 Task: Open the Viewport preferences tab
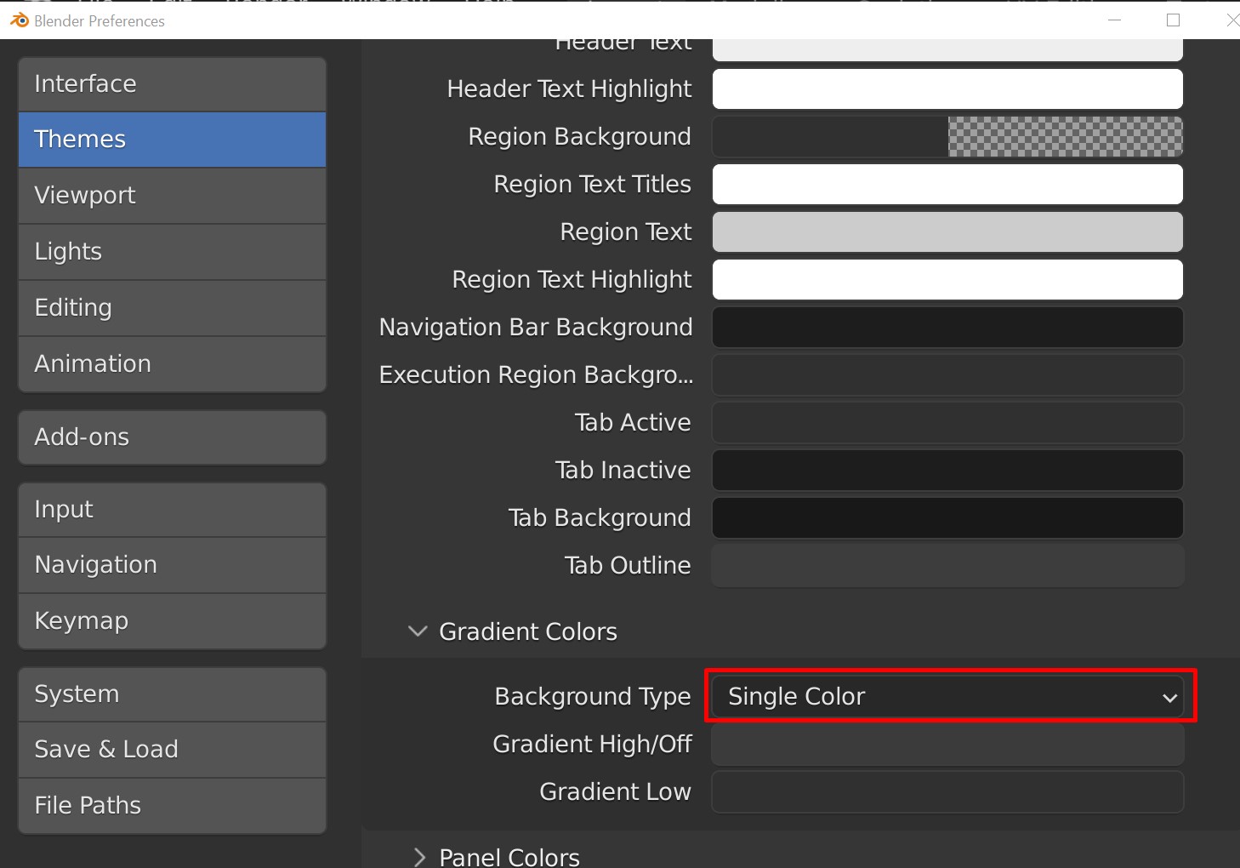pos(172,196)
